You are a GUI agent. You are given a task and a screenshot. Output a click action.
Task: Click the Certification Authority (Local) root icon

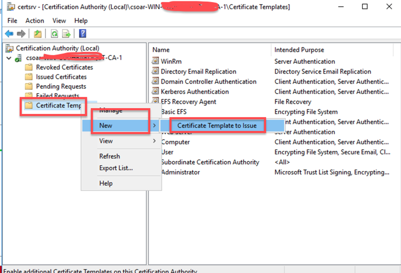click(x=9, y=48)
